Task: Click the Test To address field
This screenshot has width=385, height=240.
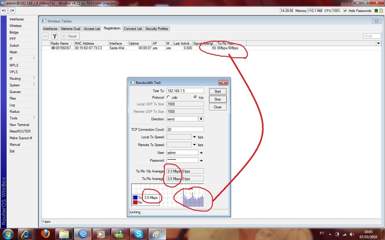Action: click(185, 91)
